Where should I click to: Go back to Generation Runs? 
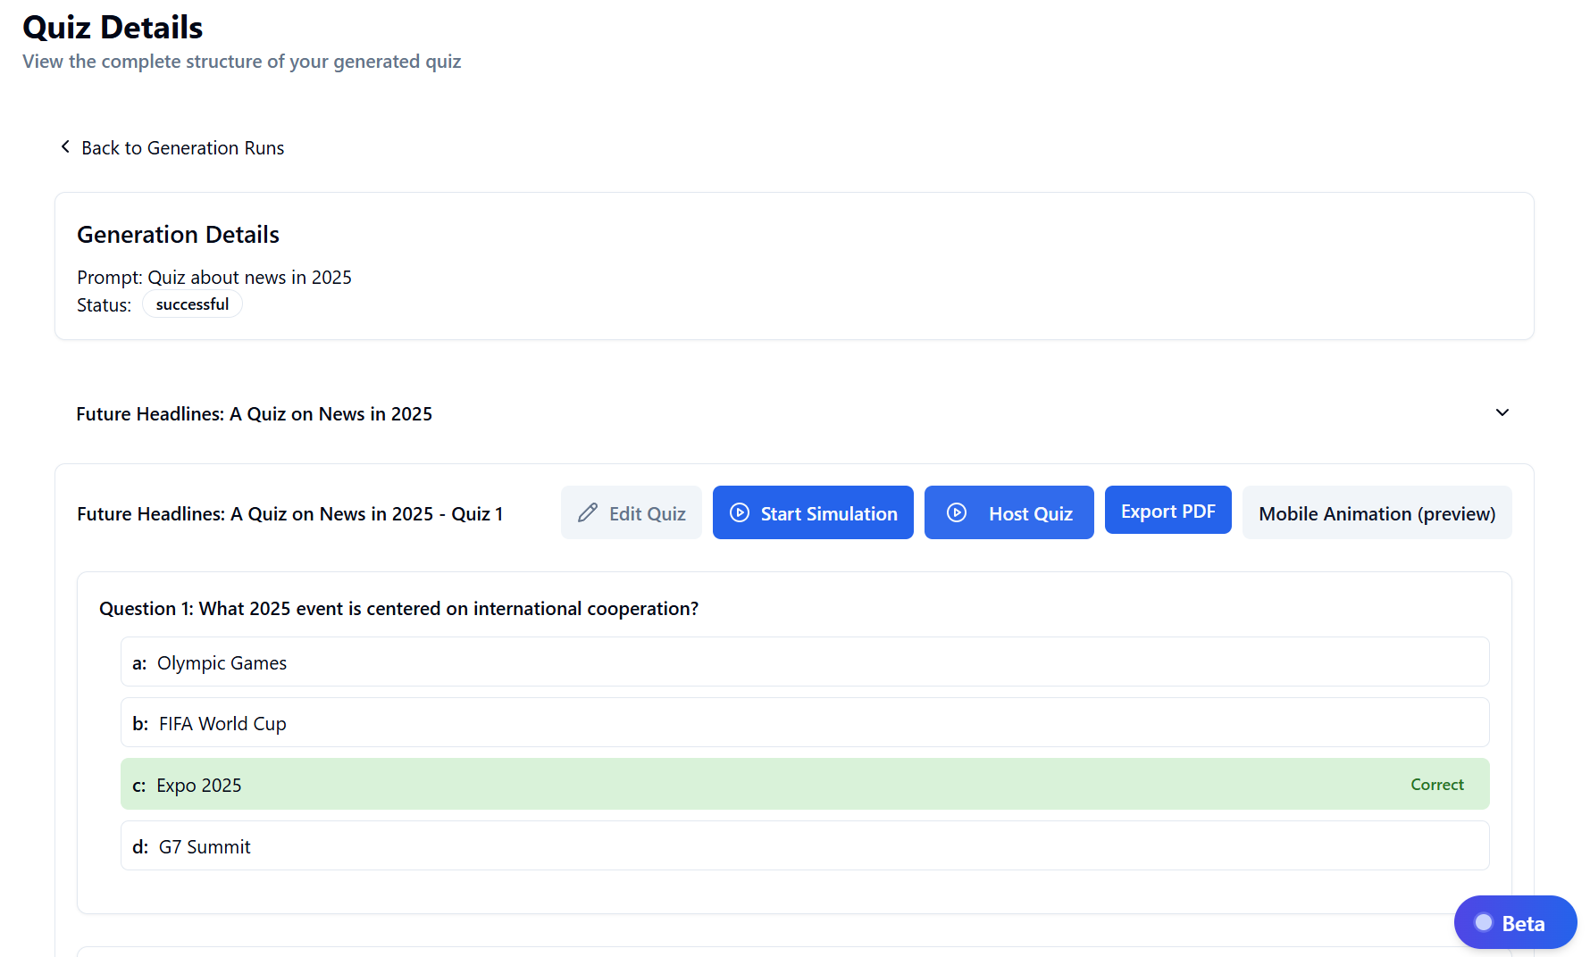[x=172, y=147]
